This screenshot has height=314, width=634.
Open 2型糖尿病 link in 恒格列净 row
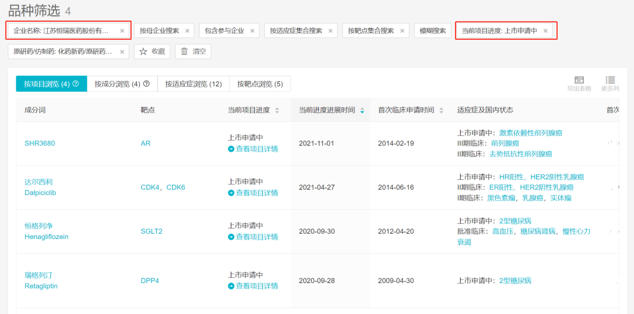click(515, 221)
